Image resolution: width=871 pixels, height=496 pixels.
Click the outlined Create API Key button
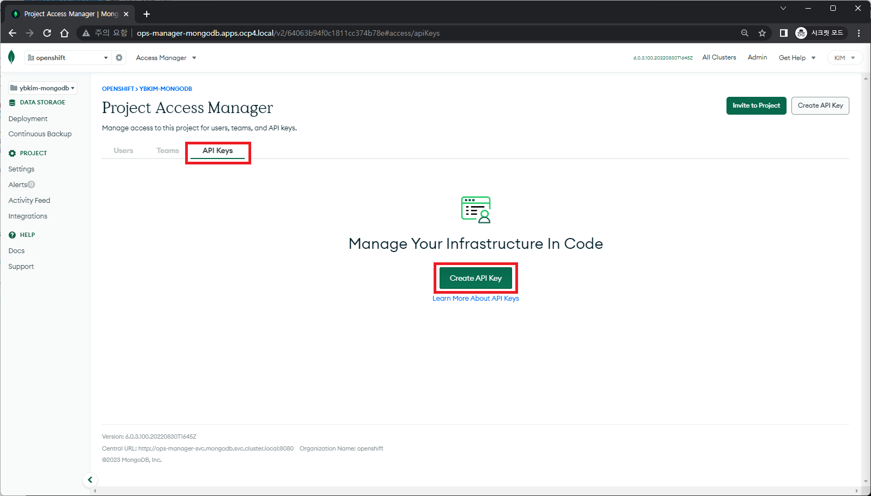point(820,105)
